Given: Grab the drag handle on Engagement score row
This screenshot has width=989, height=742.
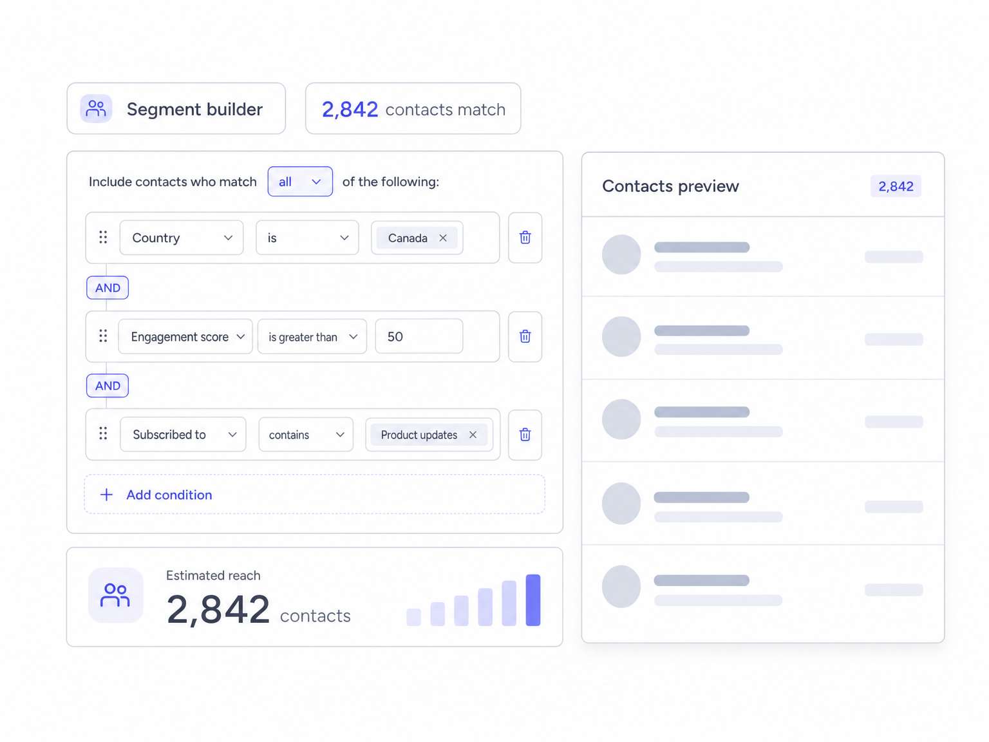Looking at the screenshot, I should point(103,336).
